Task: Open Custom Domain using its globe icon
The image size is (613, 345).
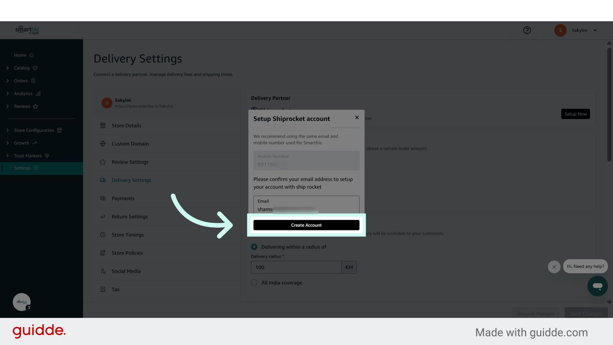Action: tap(103, 143)
